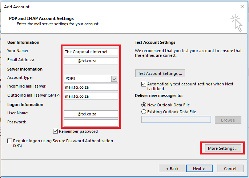This screenshot has width=249, height=178.
Task: Click the POP and IMAP Account Settings heading
Action: [x=41, y=18]
